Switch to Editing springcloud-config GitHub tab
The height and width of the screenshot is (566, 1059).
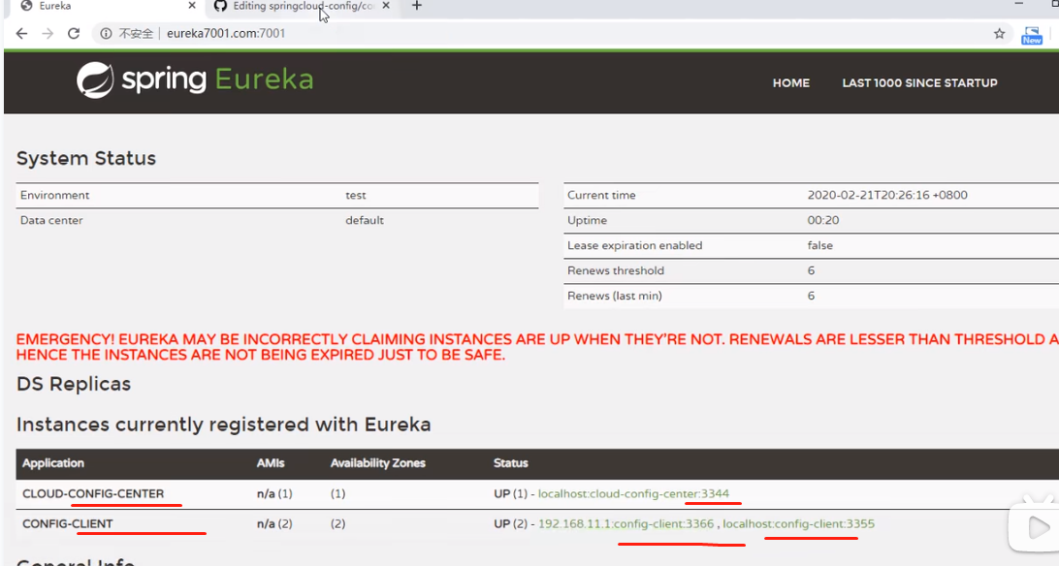point(303,6)
